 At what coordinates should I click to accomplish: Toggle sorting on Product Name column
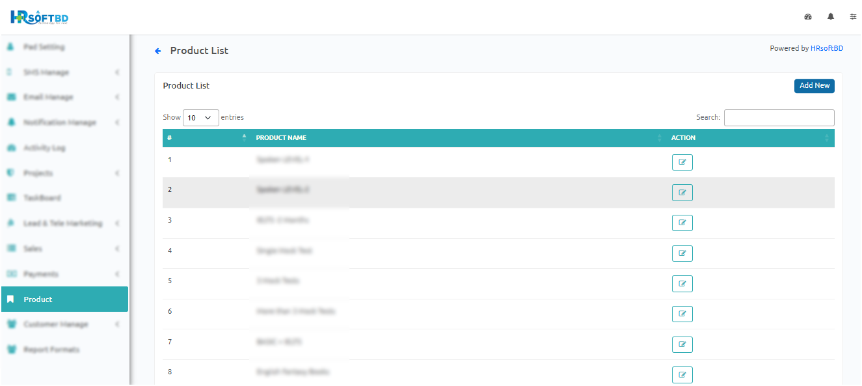tap(457, 138)
